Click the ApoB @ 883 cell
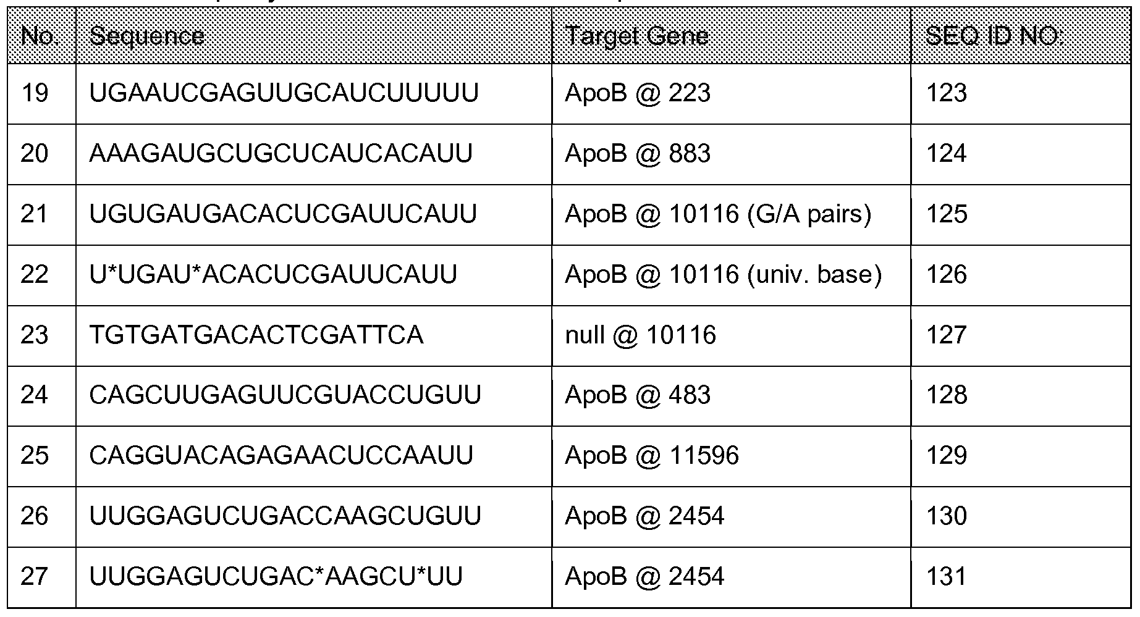 [638, 154]
